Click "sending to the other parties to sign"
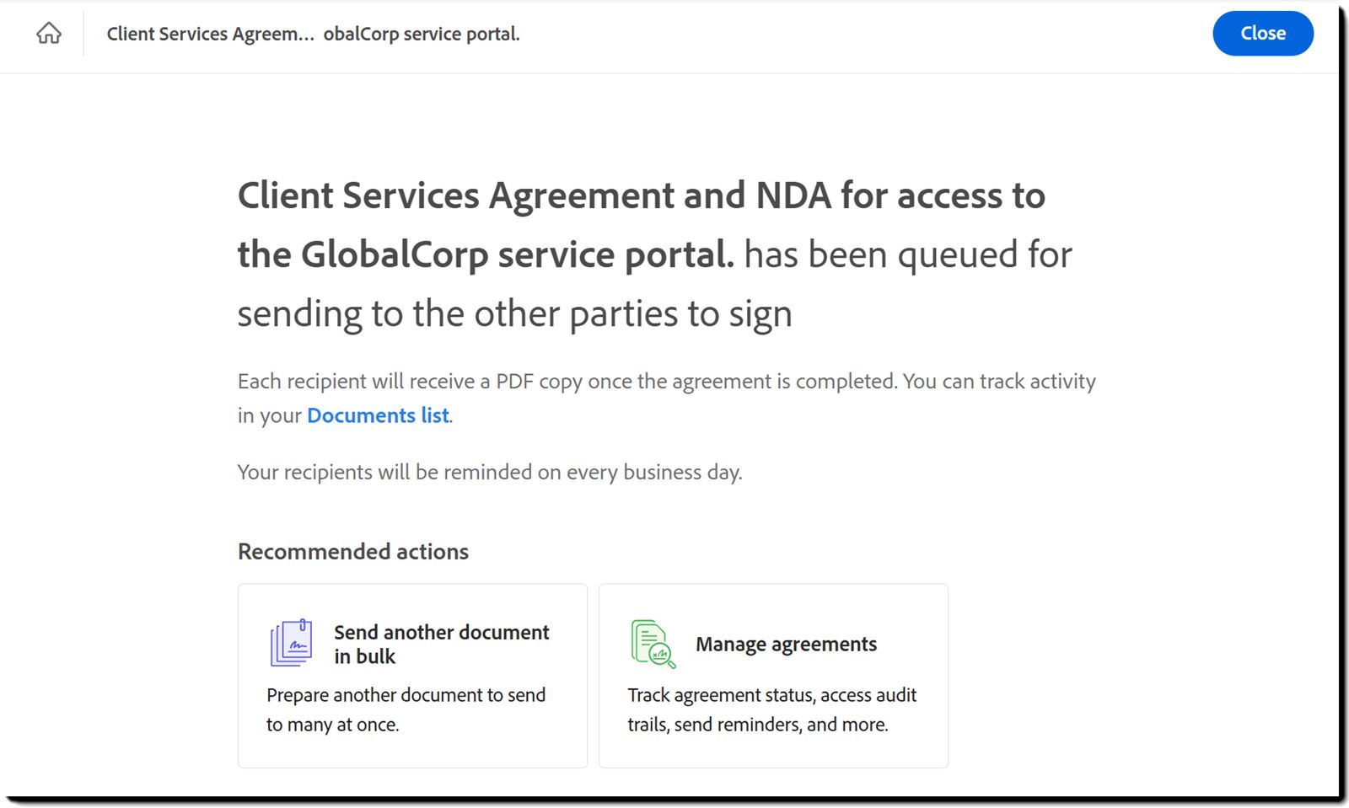 (x=514, y=314)
